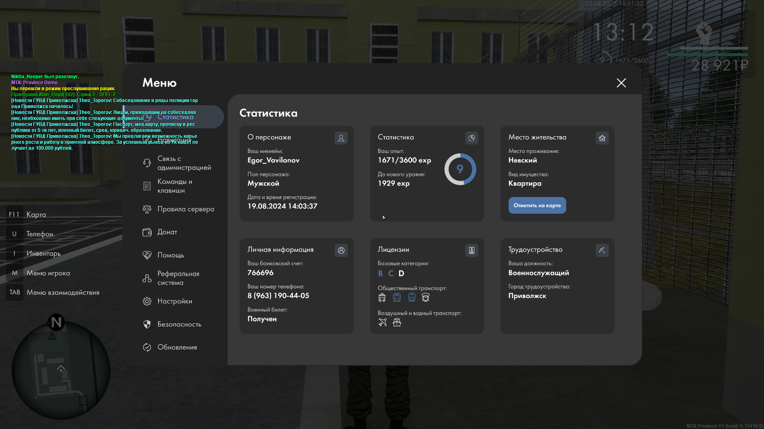Click the user icon in Личная информация card
764x429 pixels.
point(341,250)
